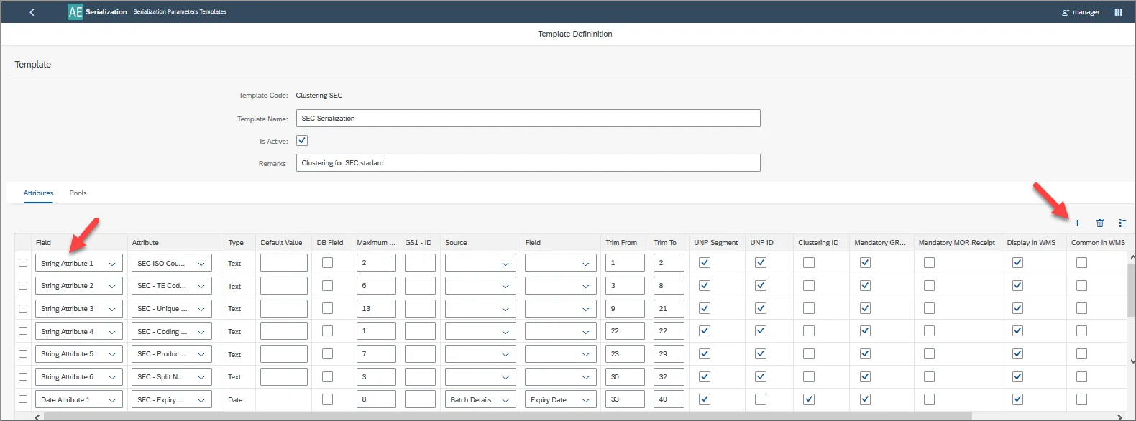1136x421 pixels.
Task: Click the horizontal scrollbar of the table
Action: pyautogui.click(x=507, y=416)
